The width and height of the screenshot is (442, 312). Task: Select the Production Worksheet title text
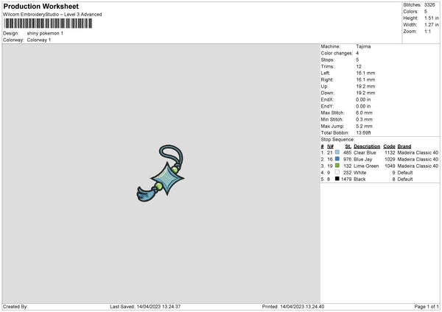pyautogui.click(x=41, y=6)
